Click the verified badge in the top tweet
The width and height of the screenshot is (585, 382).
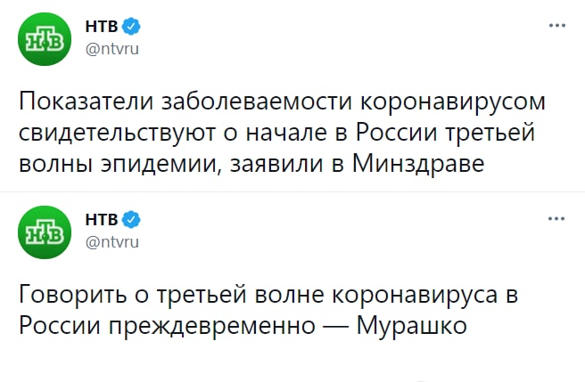pos(129,27)
